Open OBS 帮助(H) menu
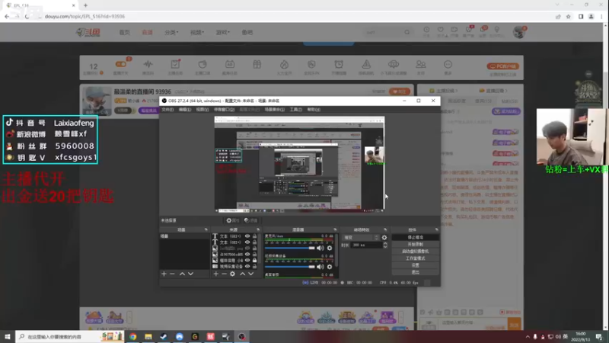This screenshot has height=343, width=609. pos(314,110)
